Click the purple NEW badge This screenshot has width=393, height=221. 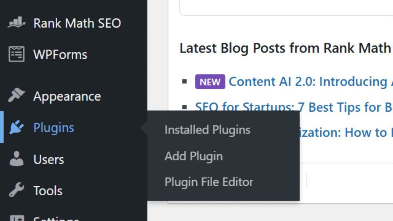(x=210, y=82)
